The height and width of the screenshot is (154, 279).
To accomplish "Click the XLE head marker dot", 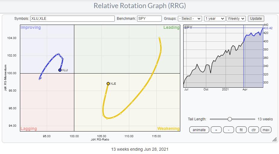I will 108,83.
